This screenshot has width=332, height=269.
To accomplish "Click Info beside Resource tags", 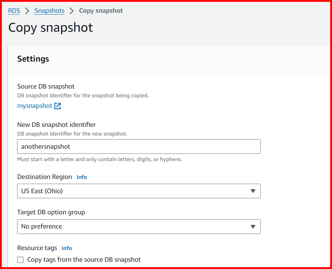I will click(x=67, y=248).
